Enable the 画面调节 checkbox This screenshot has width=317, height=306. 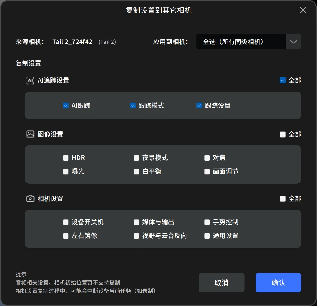click(207, 172)
